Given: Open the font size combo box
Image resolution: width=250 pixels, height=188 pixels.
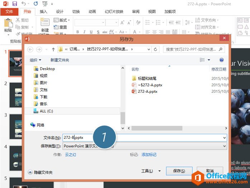Looking at the screenshot, I should [112, 23].
